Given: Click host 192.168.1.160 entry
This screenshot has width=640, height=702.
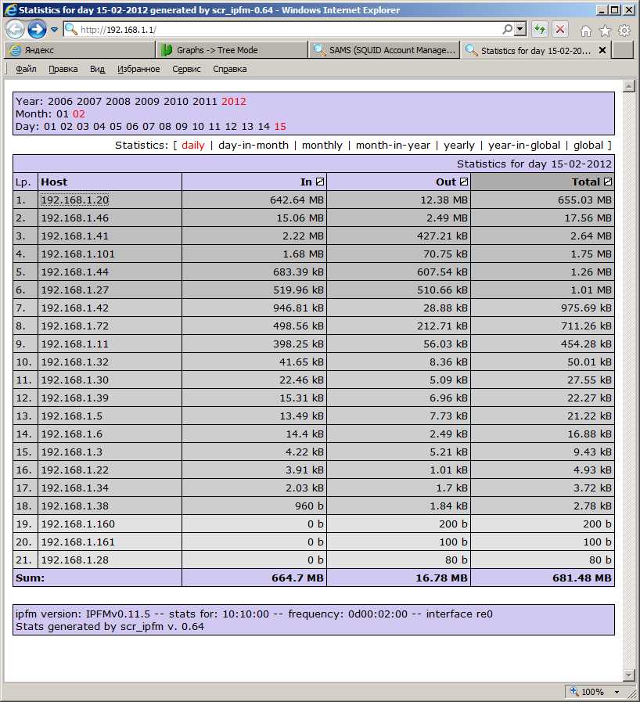Looking at the screenshot, I should [x=78, y=524].
